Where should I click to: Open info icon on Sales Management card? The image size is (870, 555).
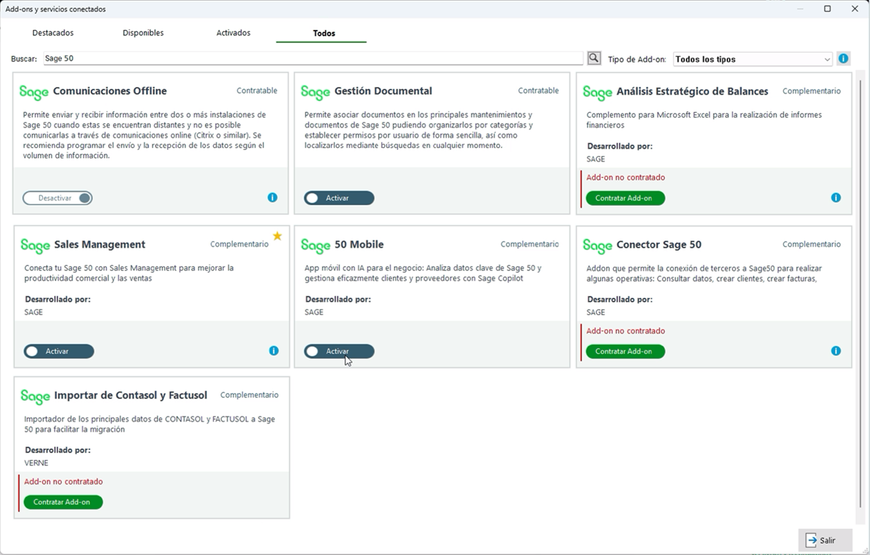pos(273,351)
